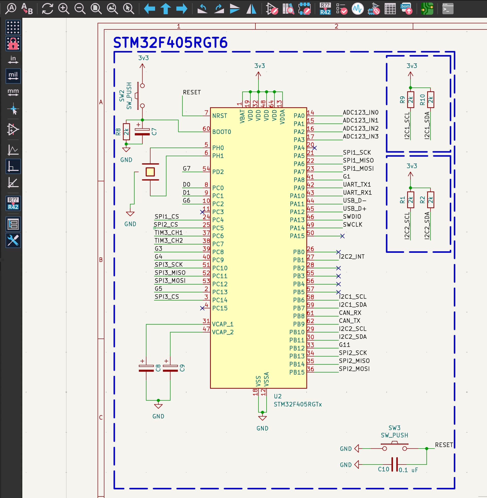Toggle grid overrides lock

(x=13, y=43)
